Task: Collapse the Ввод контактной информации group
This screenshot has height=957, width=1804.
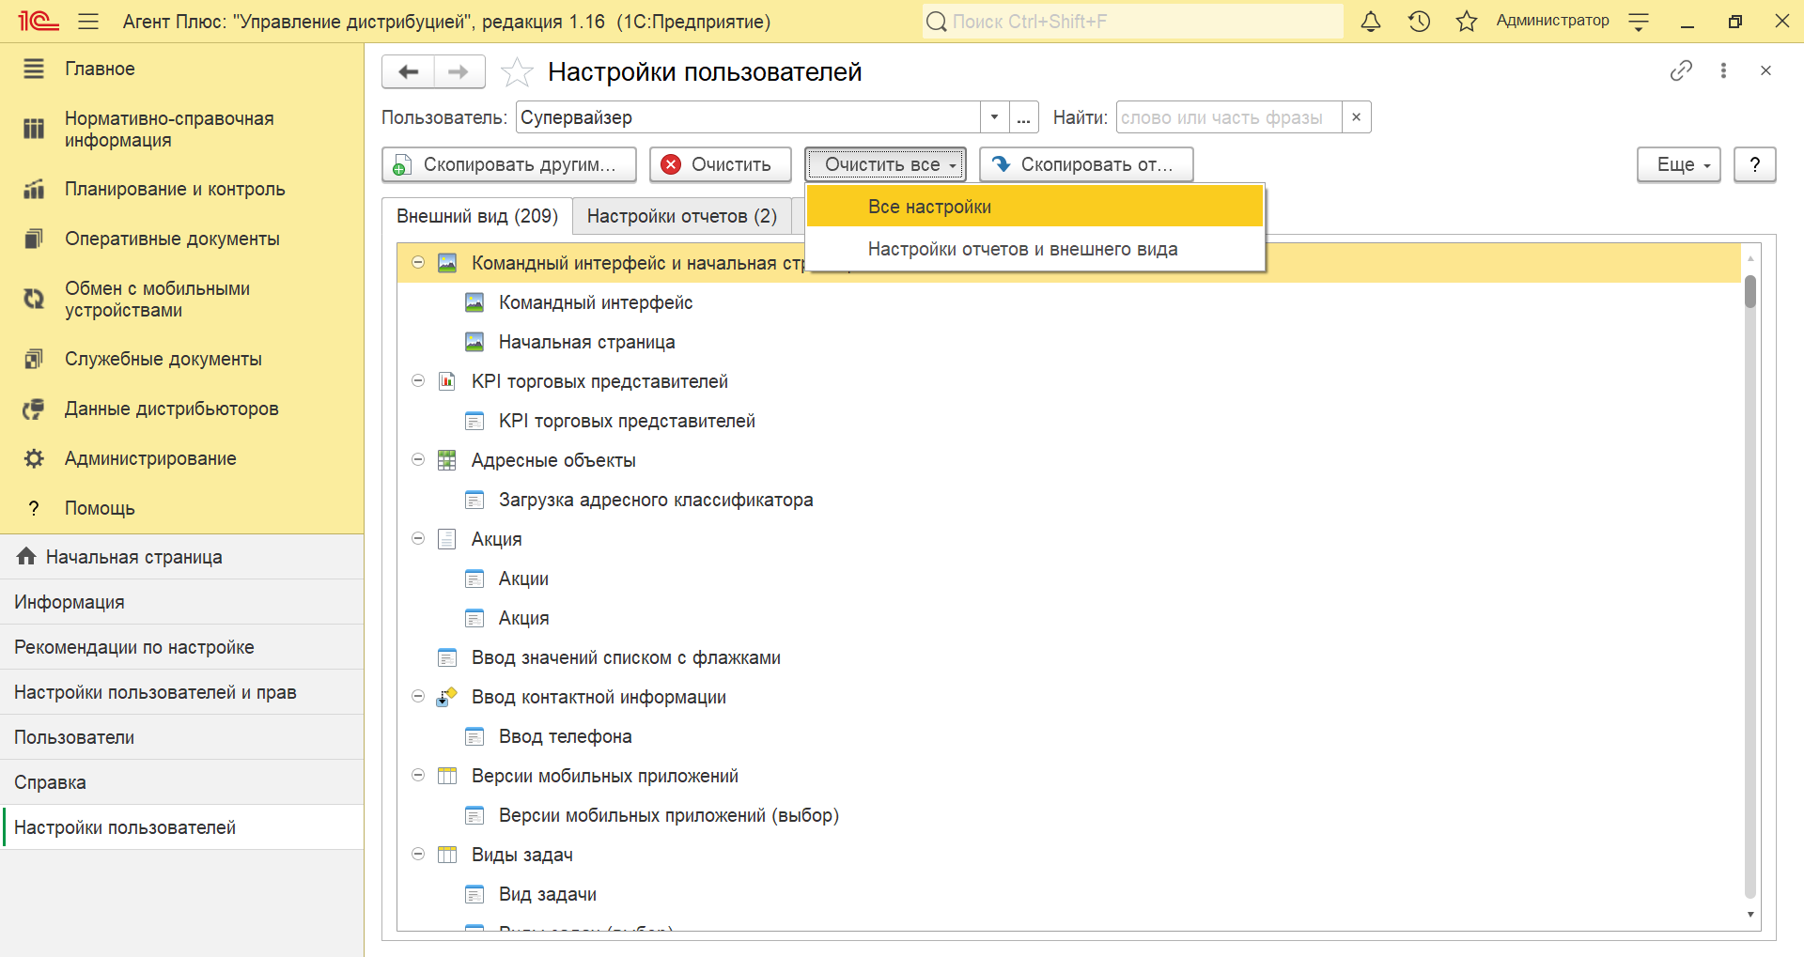Action: (418, 697)
